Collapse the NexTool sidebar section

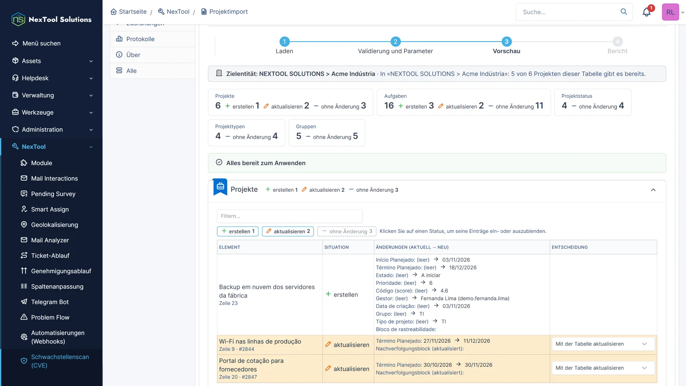pyautogui.click(x=51, y=147)
